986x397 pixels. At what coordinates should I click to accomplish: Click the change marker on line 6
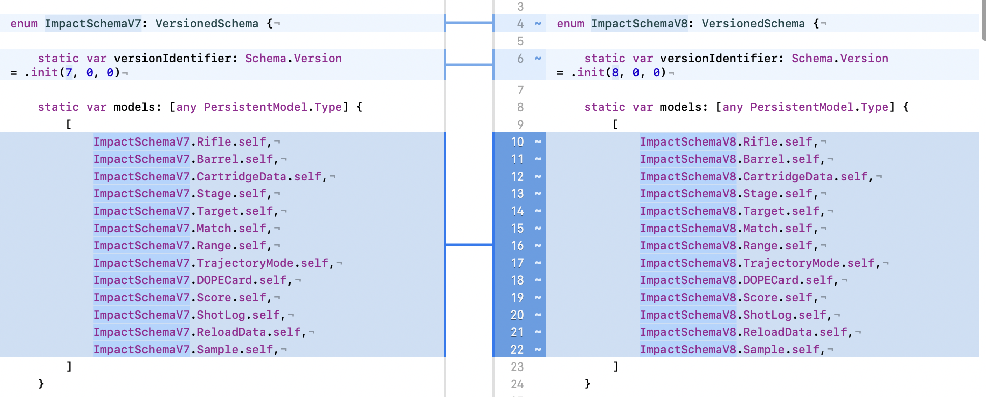[538, 59]
